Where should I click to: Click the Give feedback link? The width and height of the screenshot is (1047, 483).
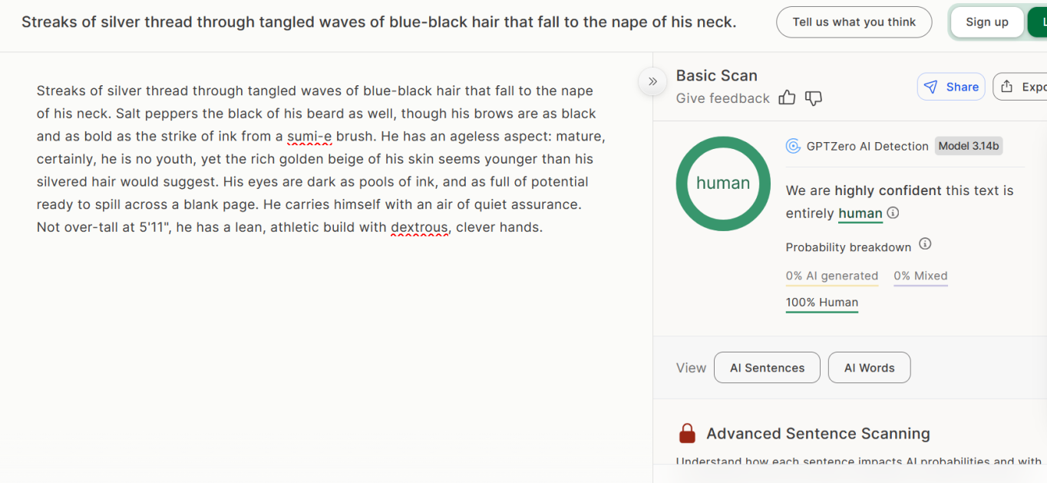click(722, 98)
